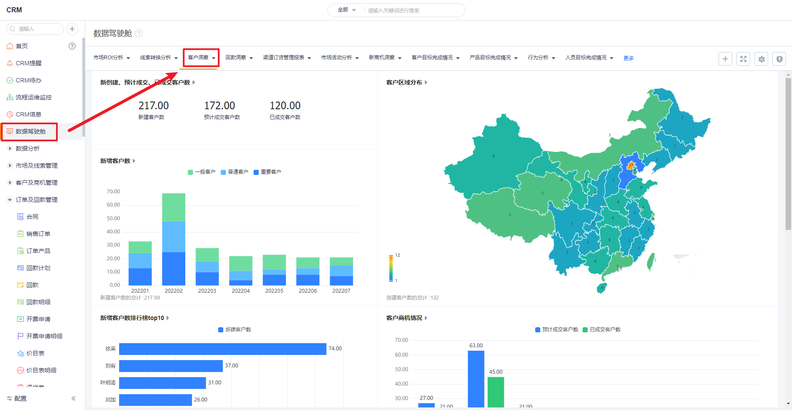
Task: Open 新增客户数 card title
Action: (115, 161)
